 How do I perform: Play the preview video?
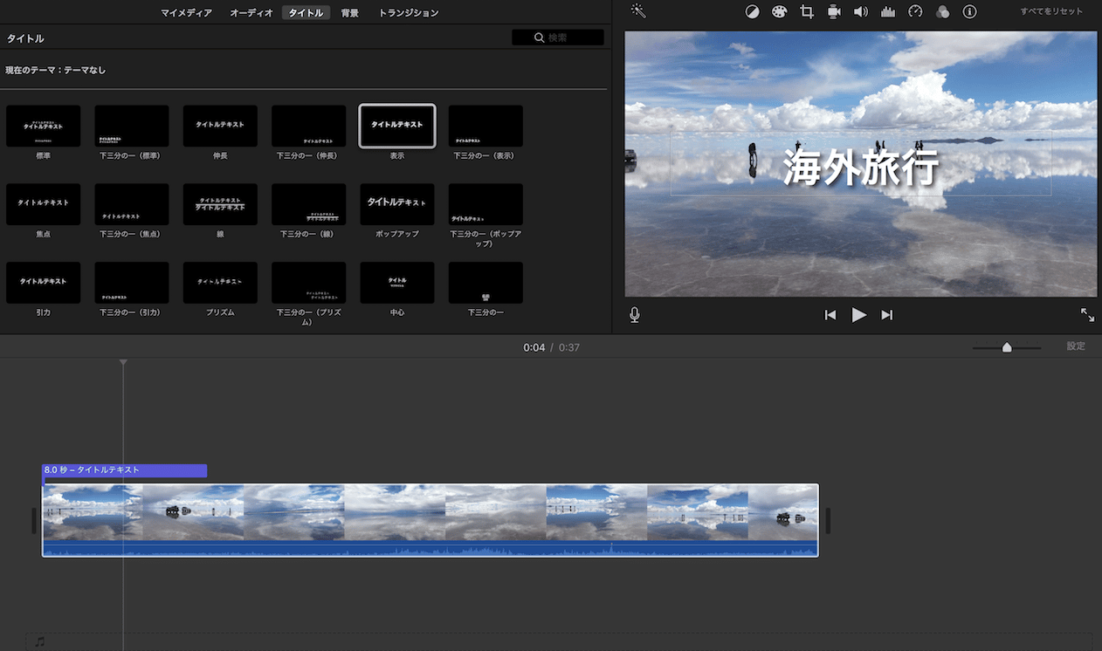[859, 315]
